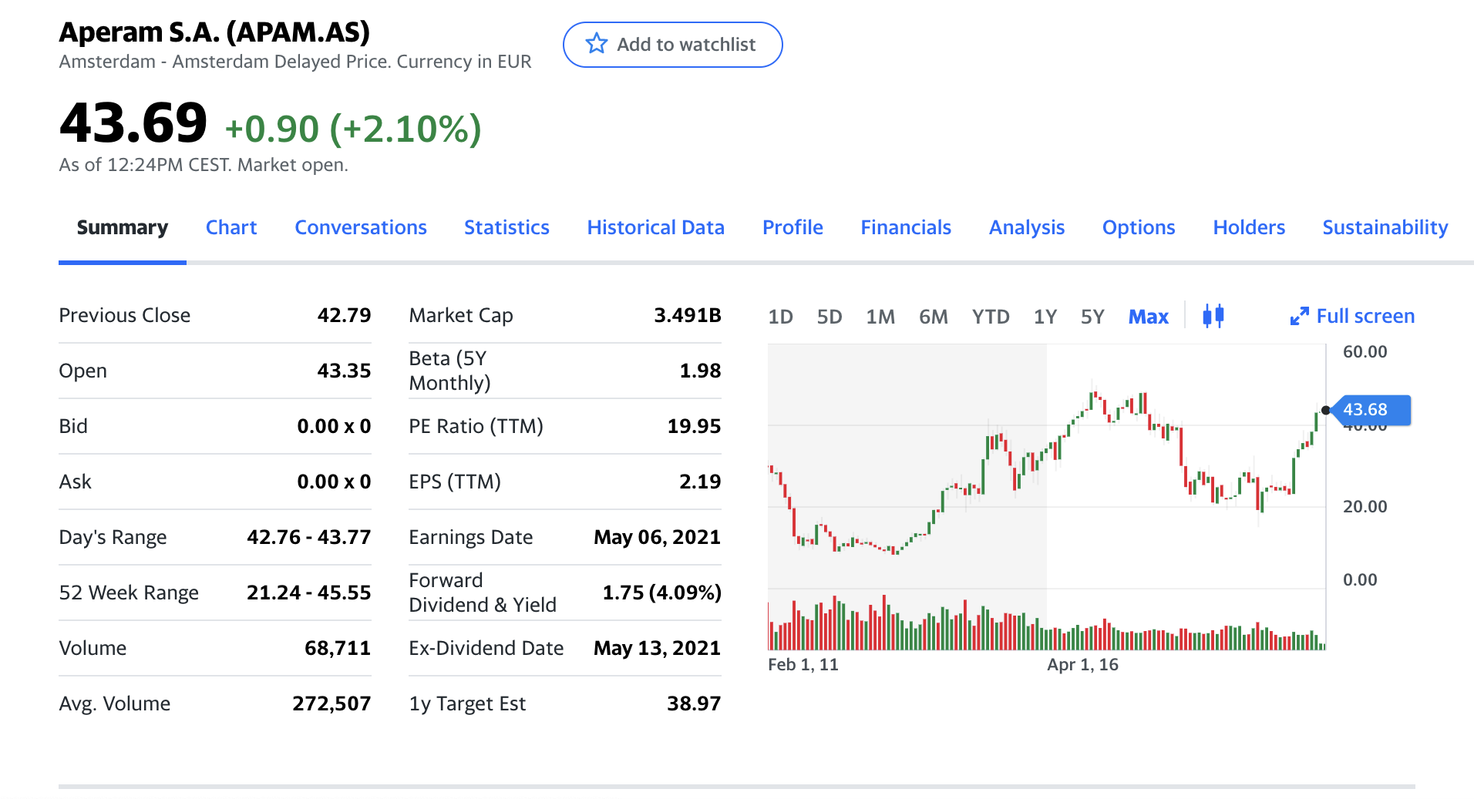The width and height of the screenshot is (1474, 799).
Task: Switch to the Analysis tab
Action: pos(1027,227)
